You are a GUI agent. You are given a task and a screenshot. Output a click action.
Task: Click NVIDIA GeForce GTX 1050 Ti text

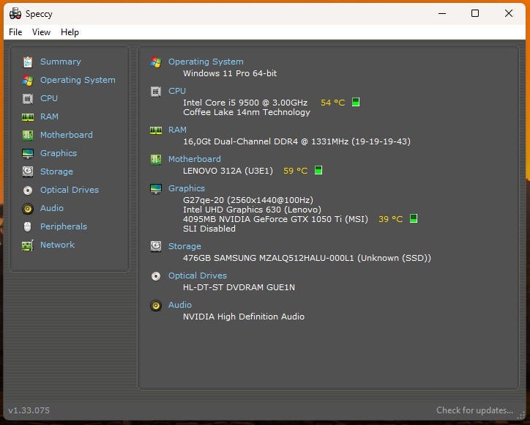275,219
